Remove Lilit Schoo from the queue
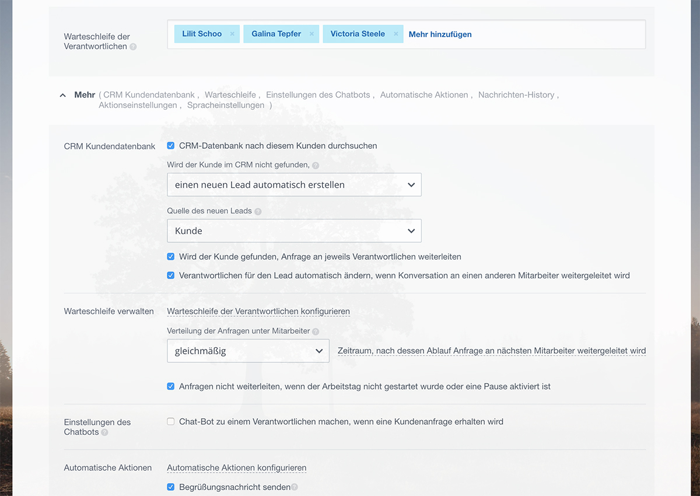Viewport: 700px width, 496px height. tap(232, 34)
